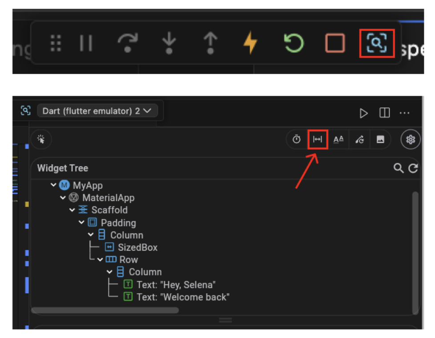Collapse the Scaffold chevron
The width and height of the screenshot is (435, 338).
(72, 210)
